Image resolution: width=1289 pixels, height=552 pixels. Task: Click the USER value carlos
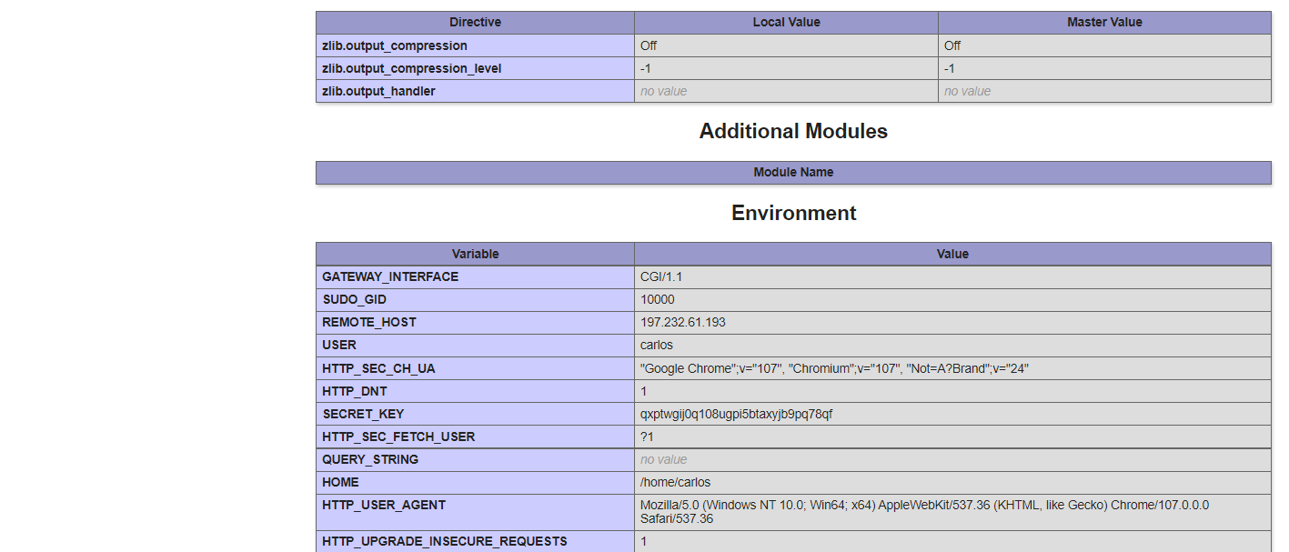656,345
